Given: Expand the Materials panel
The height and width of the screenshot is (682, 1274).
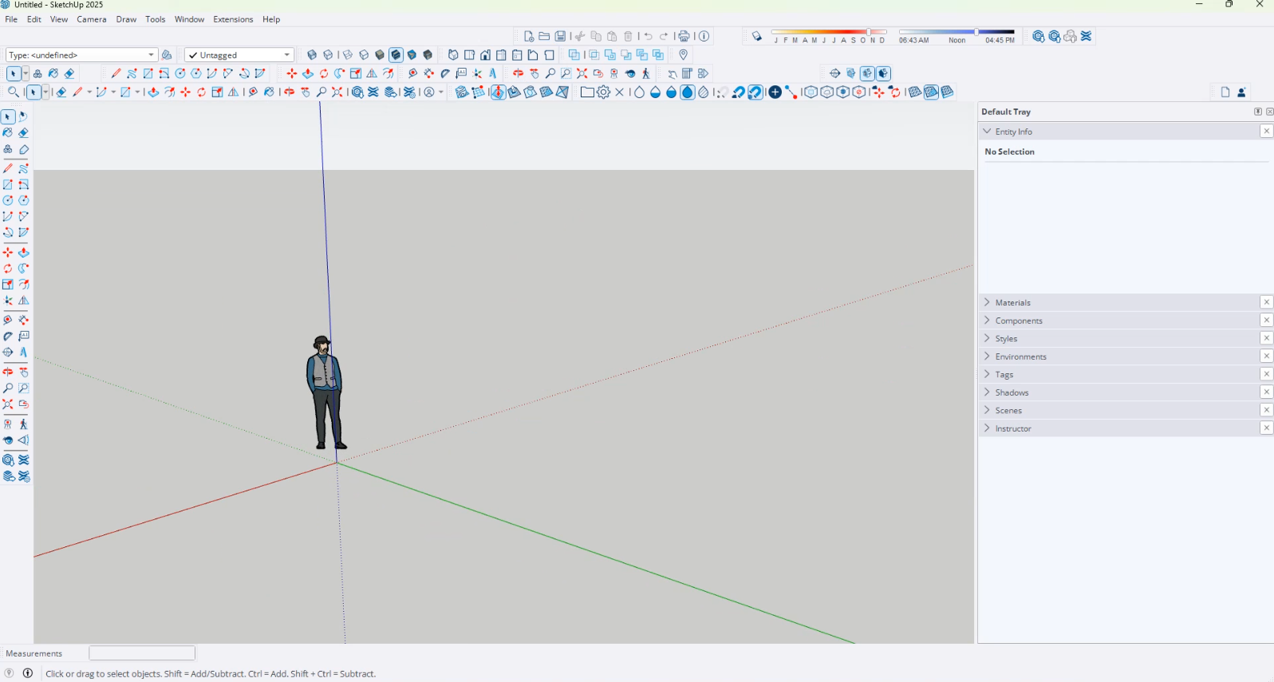Looking at the screenshot, I should pos(1013,302).
